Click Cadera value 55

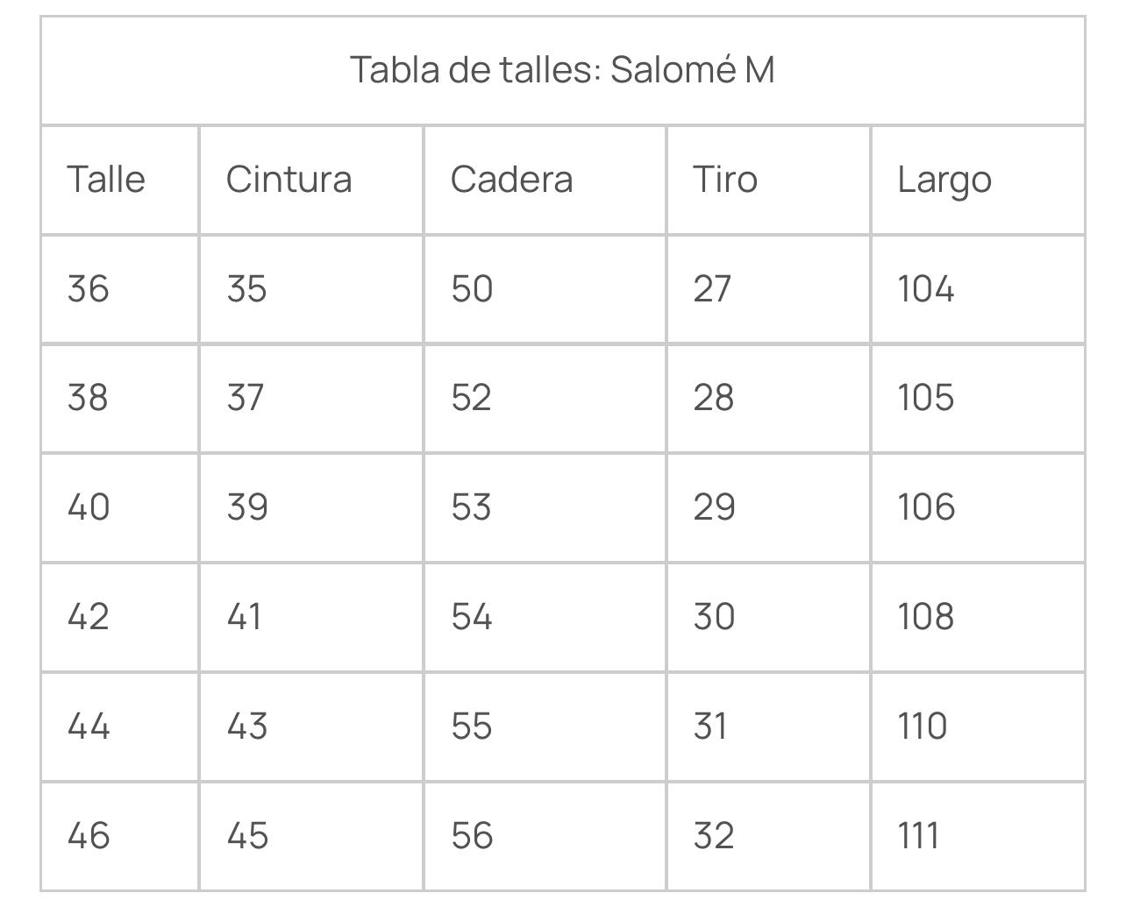472,726
